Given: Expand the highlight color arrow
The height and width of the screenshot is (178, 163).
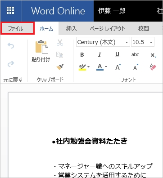Looking at the screenshot, I should (x=89, y=67).
